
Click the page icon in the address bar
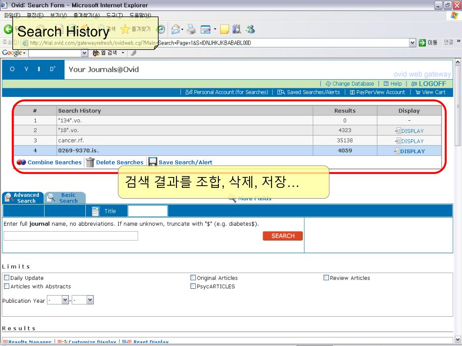(x=25, y=43)
